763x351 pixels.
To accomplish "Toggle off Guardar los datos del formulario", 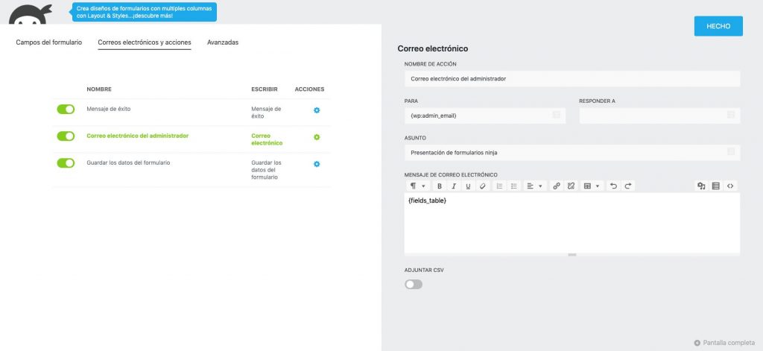I will (x=66, y=162).
